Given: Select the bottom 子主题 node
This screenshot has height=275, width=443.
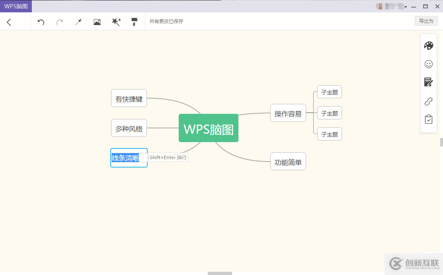Looking at the screenshot, I should (x=330, y=134).
